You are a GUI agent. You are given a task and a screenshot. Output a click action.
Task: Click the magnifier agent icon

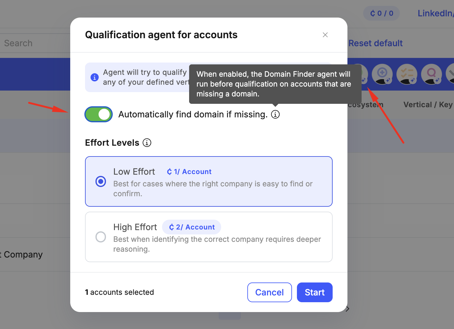(431, 73)
